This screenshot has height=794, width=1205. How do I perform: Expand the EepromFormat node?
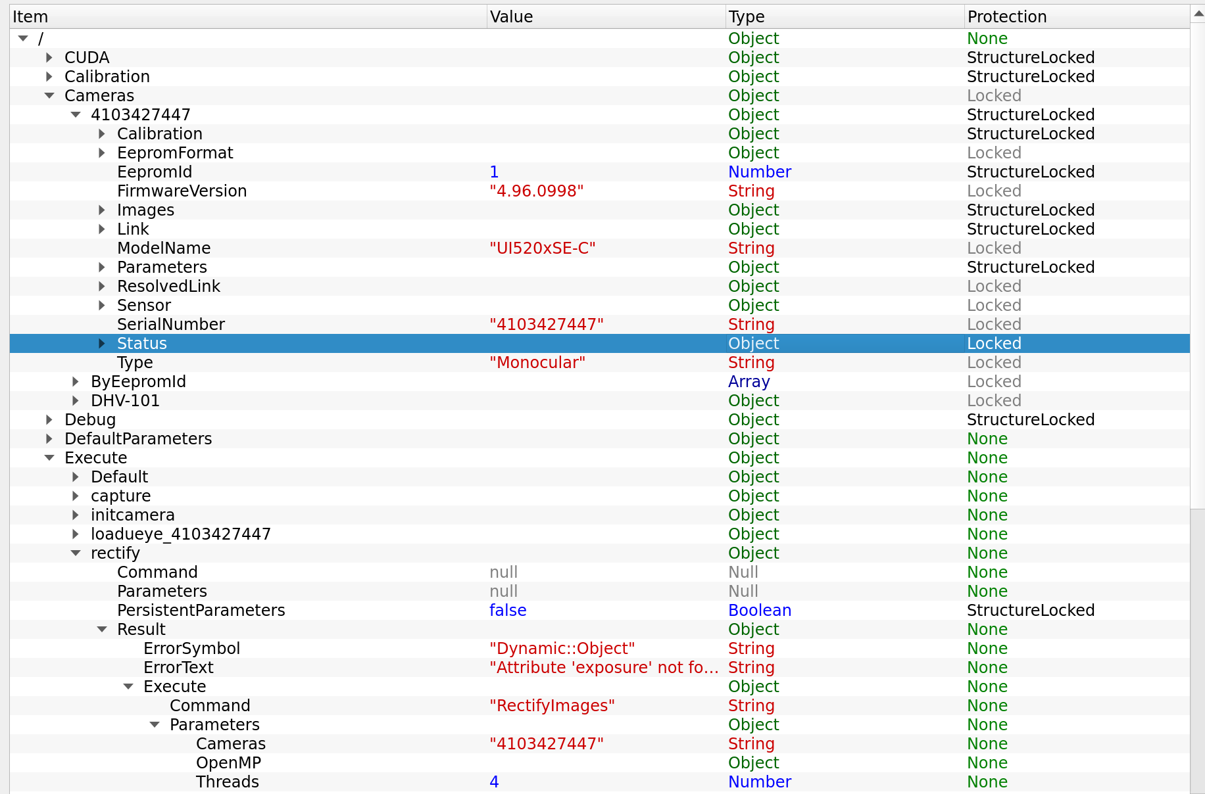point(102,153)
